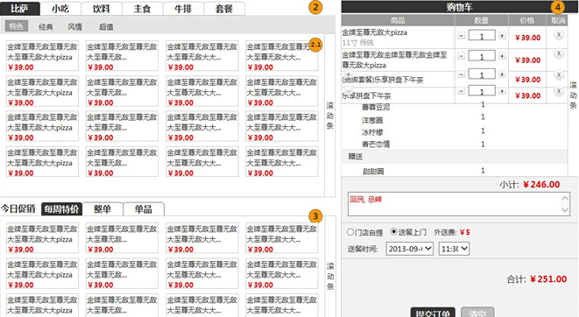Click the orange number 3 annotation badge

(315, 216)
